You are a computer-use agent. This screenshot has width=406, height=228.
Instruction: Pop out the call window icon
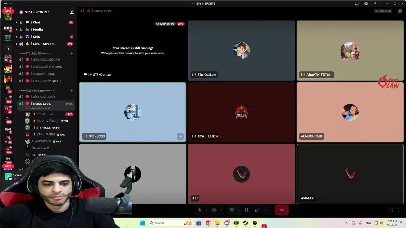pos(391,210)
